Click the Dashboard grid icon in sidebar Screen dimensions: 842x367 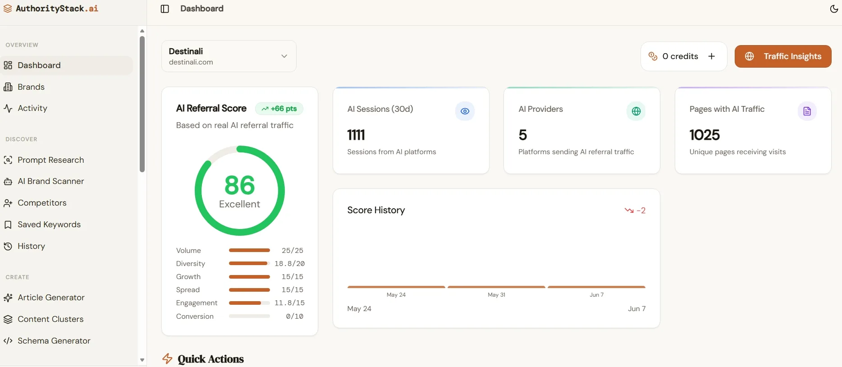(x=8, y=65)
